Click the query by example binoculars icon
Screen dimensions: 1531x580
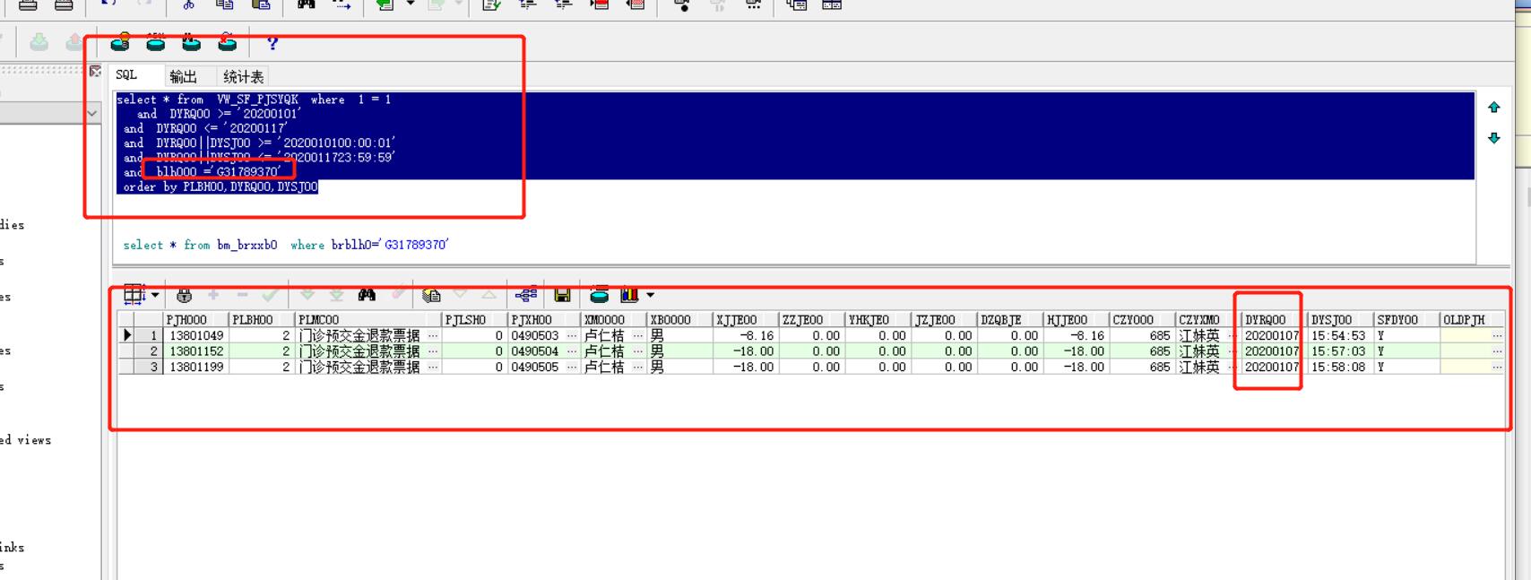(367, 294)
